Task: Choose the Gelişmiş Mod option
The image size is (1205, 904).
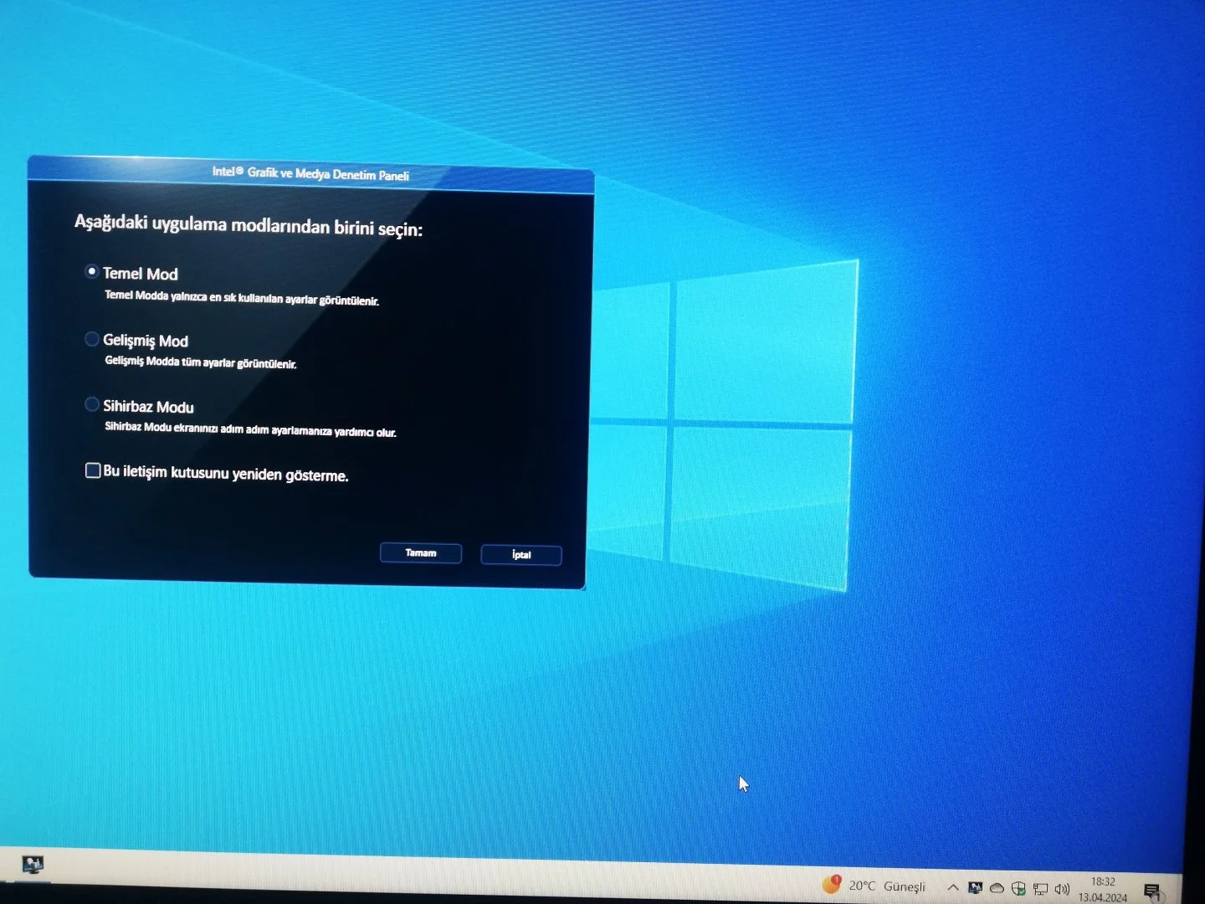Action: click(92, 338)
